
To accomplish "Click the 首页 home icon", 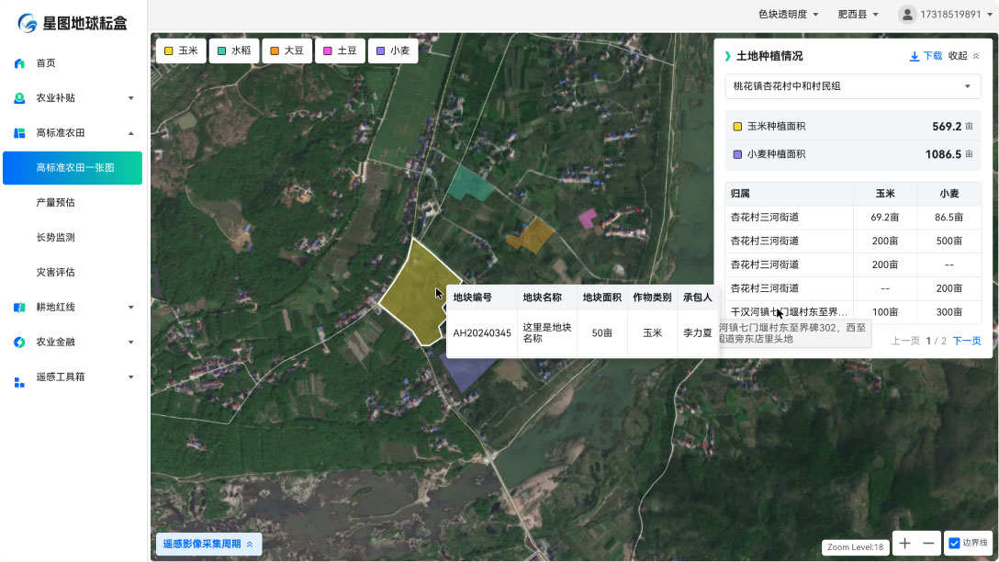I will [19, 63].
